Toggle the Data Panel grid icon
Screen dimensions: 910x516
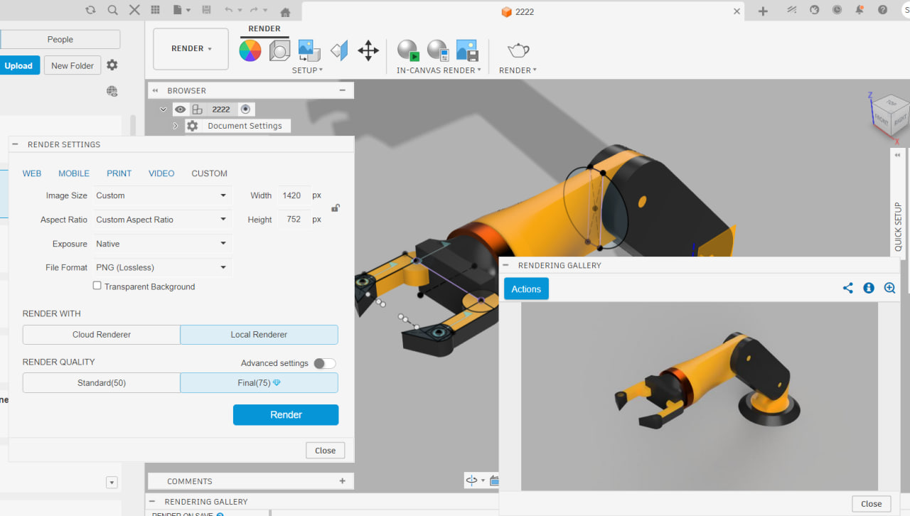(155, 10)
